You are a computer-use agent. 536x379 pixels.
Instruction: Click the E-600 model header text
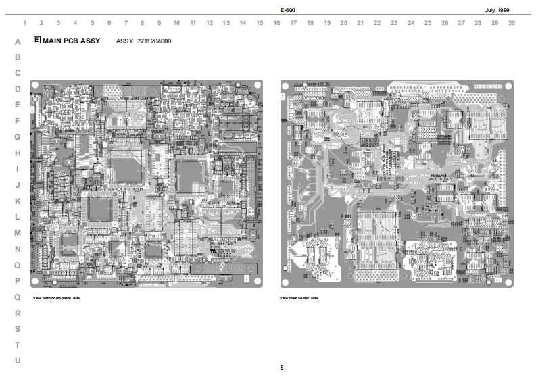pos(287,11)
